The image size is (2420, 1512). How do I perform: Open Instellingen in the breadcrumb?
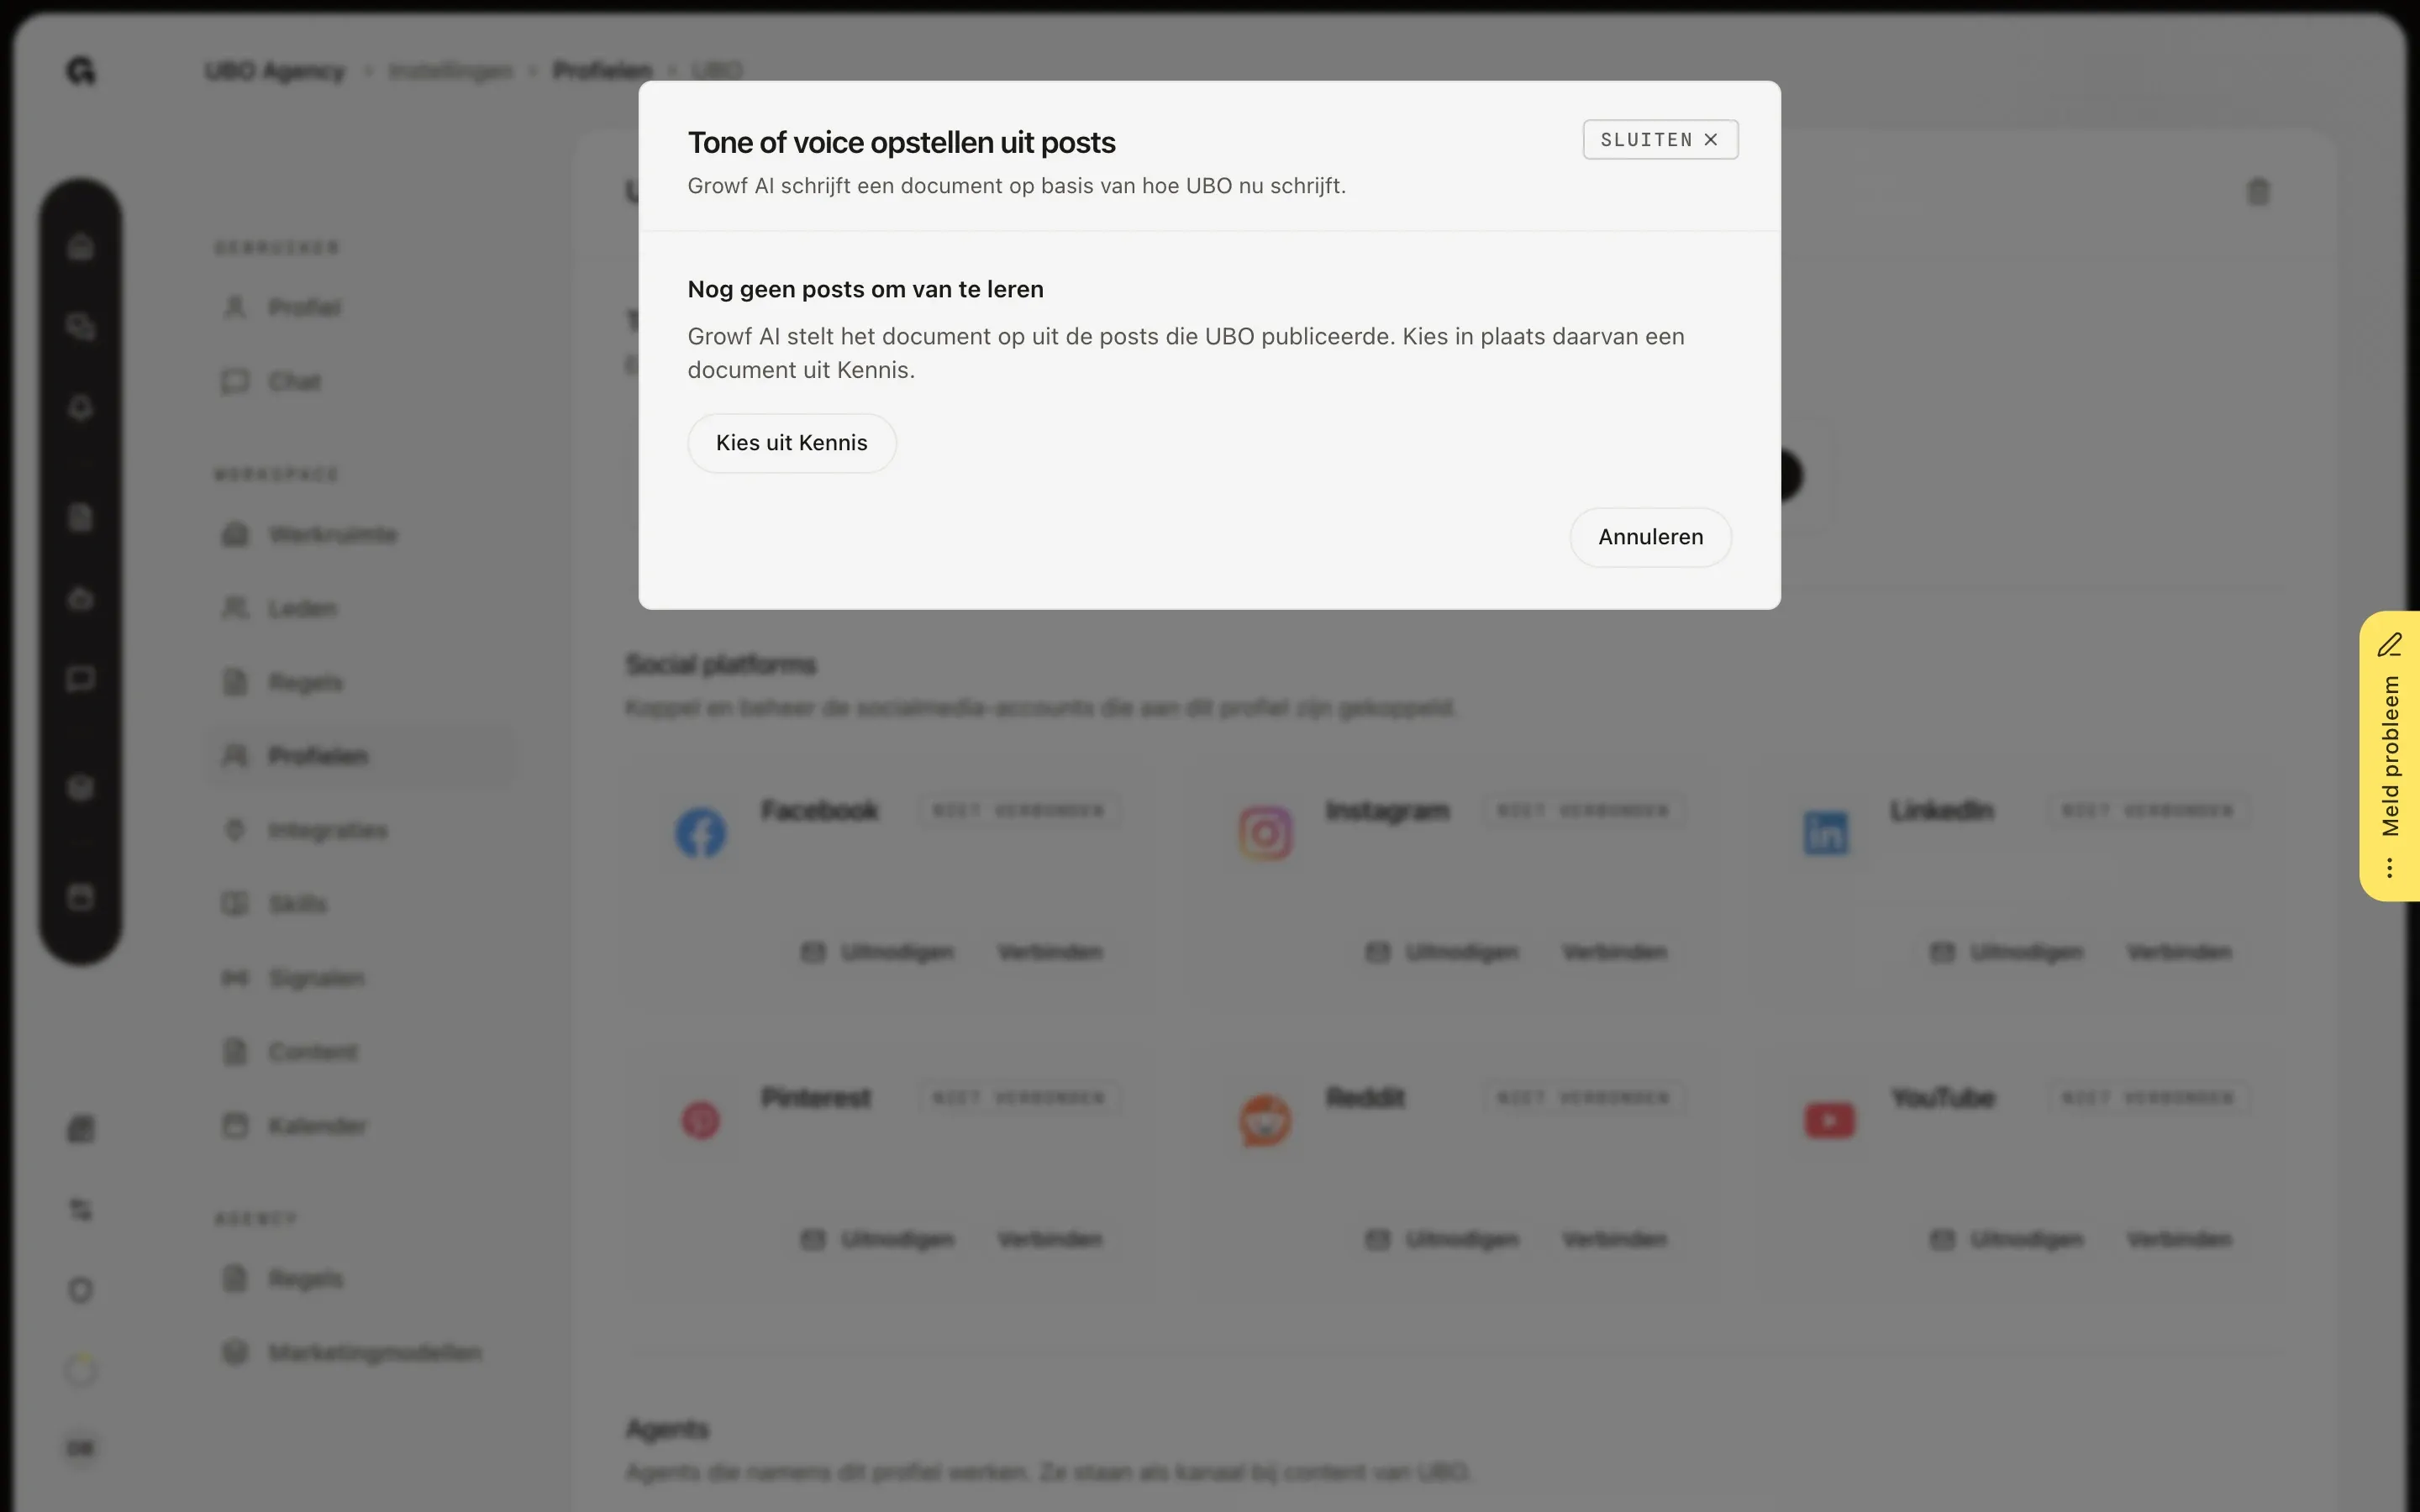point(451,71)
